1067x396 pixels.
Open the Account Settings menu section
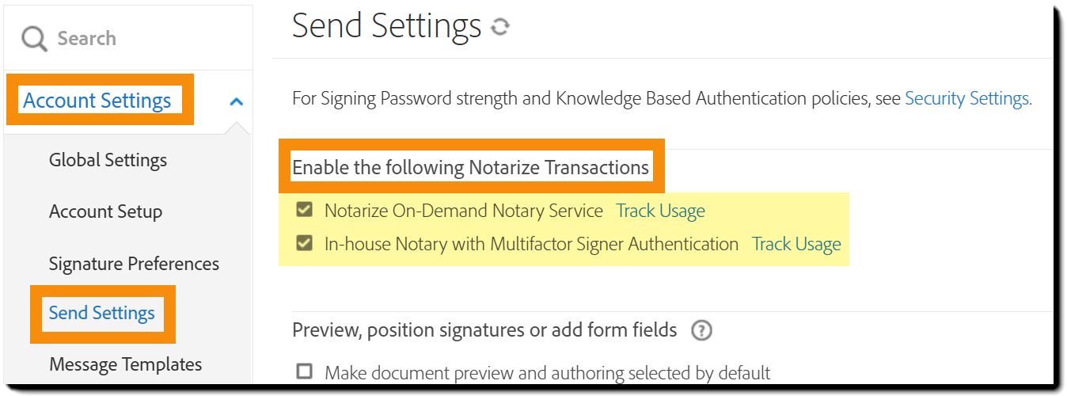click(97, 101)
